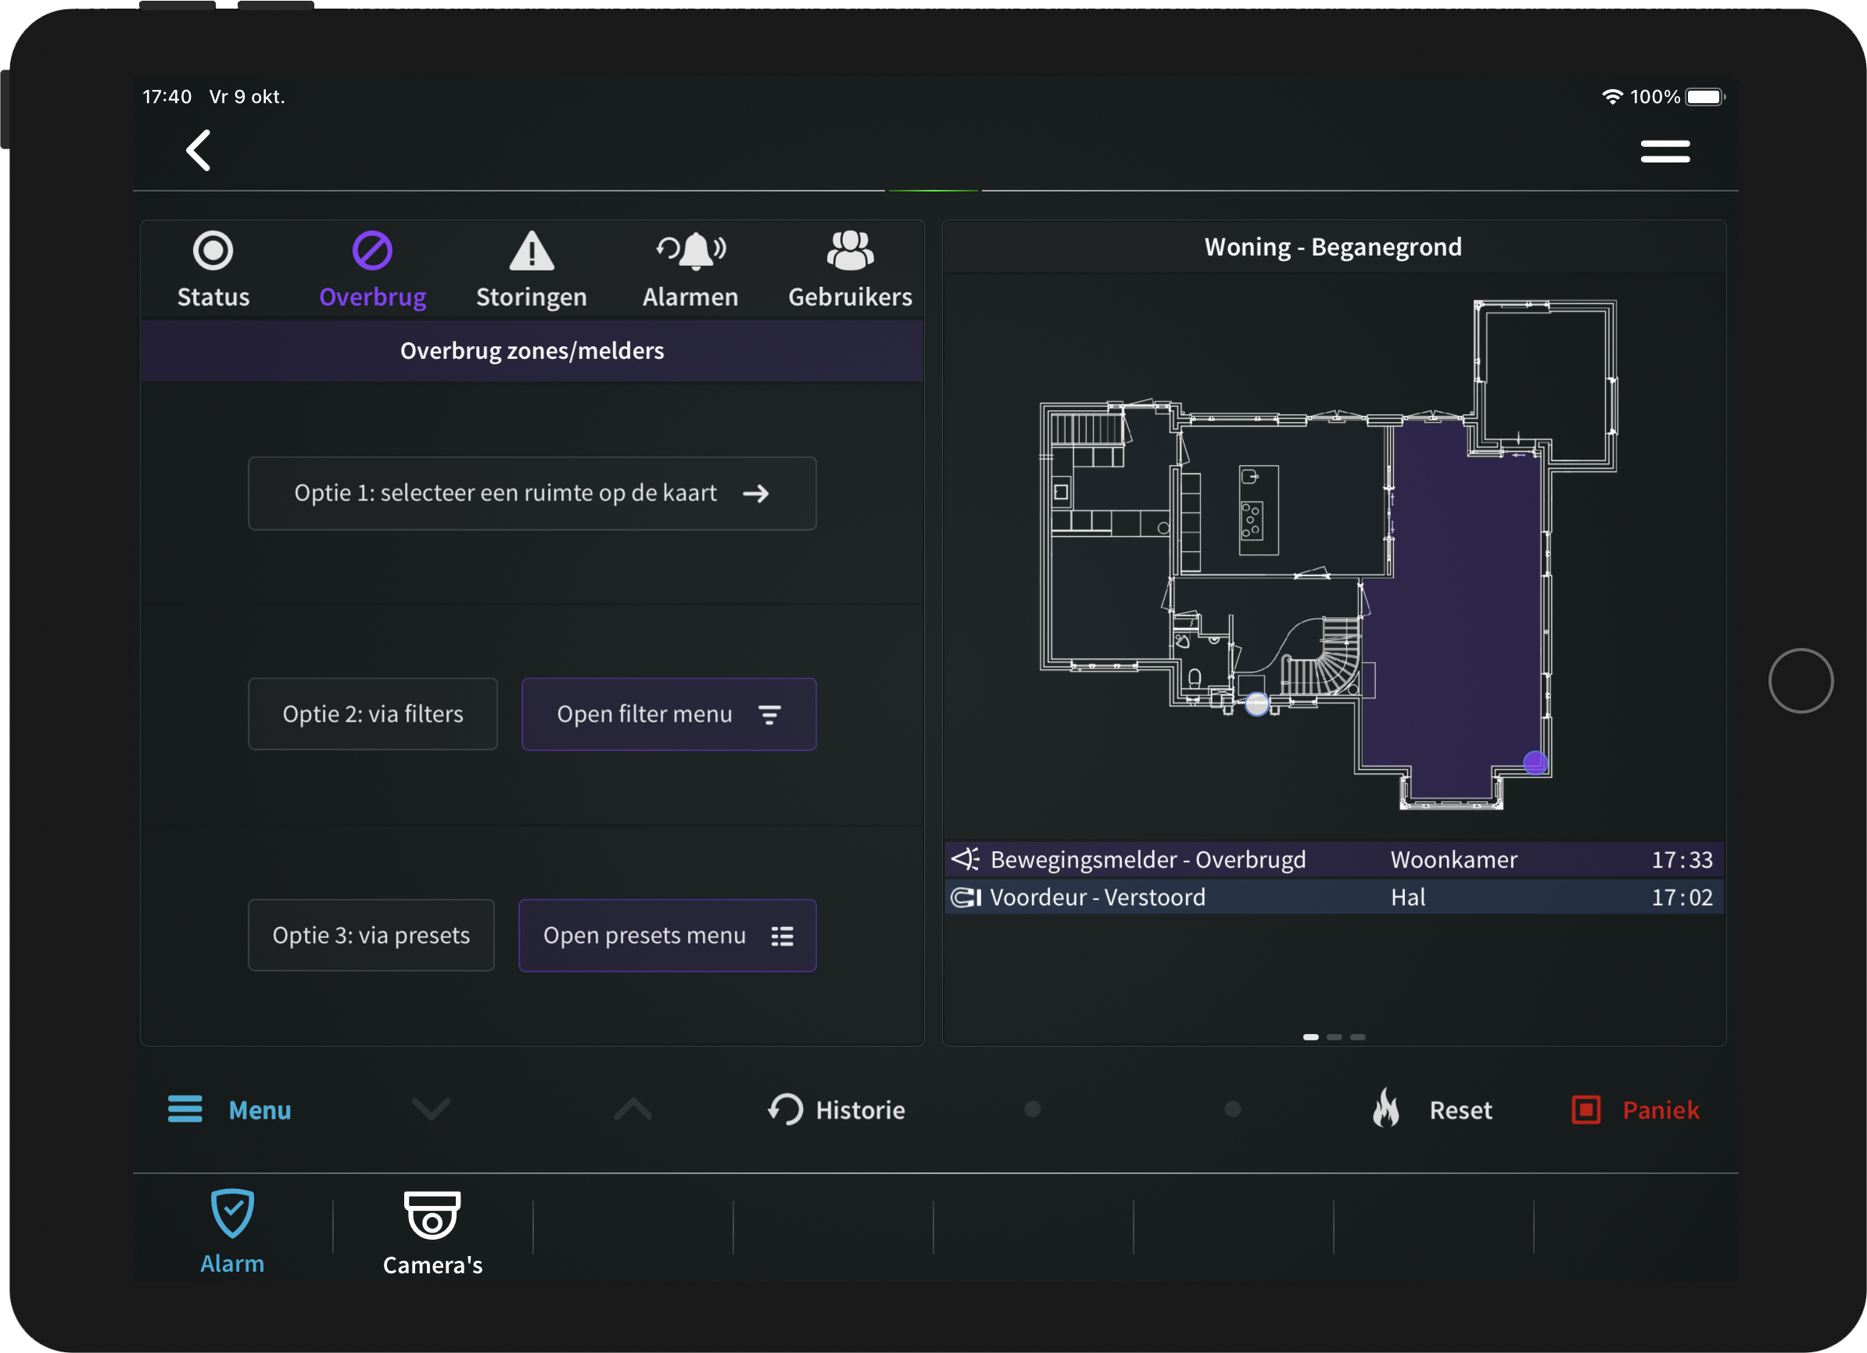1867x1353 pixels.
Task: Open the Alarmen bell tab
Action: coord(690,251)
